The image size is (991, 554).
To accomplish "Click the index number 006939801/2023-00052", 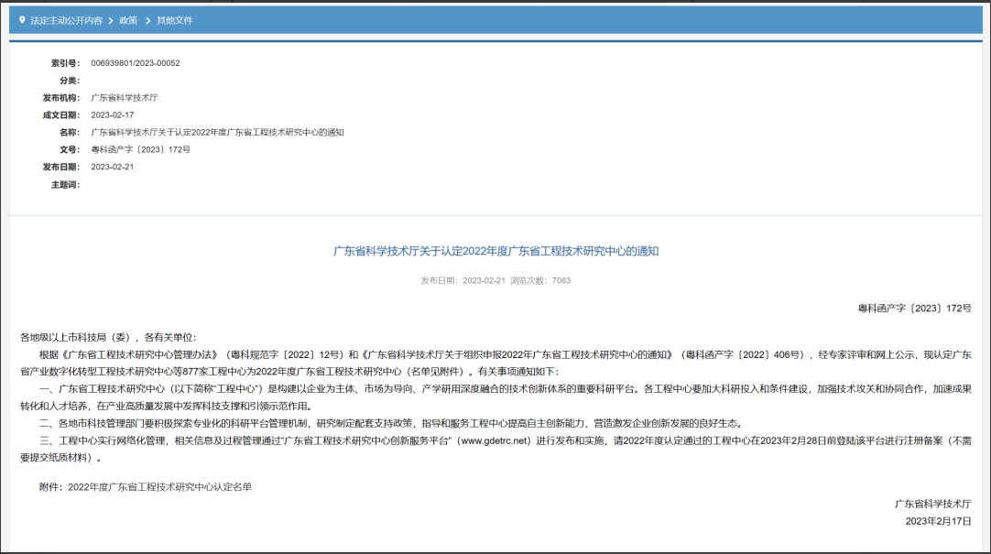I will pyautogui.click(x=136, y=63).
